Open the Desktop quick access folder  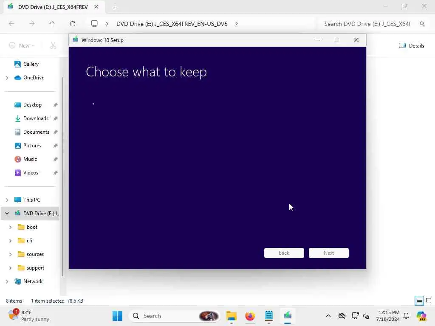tap(32, 105)
